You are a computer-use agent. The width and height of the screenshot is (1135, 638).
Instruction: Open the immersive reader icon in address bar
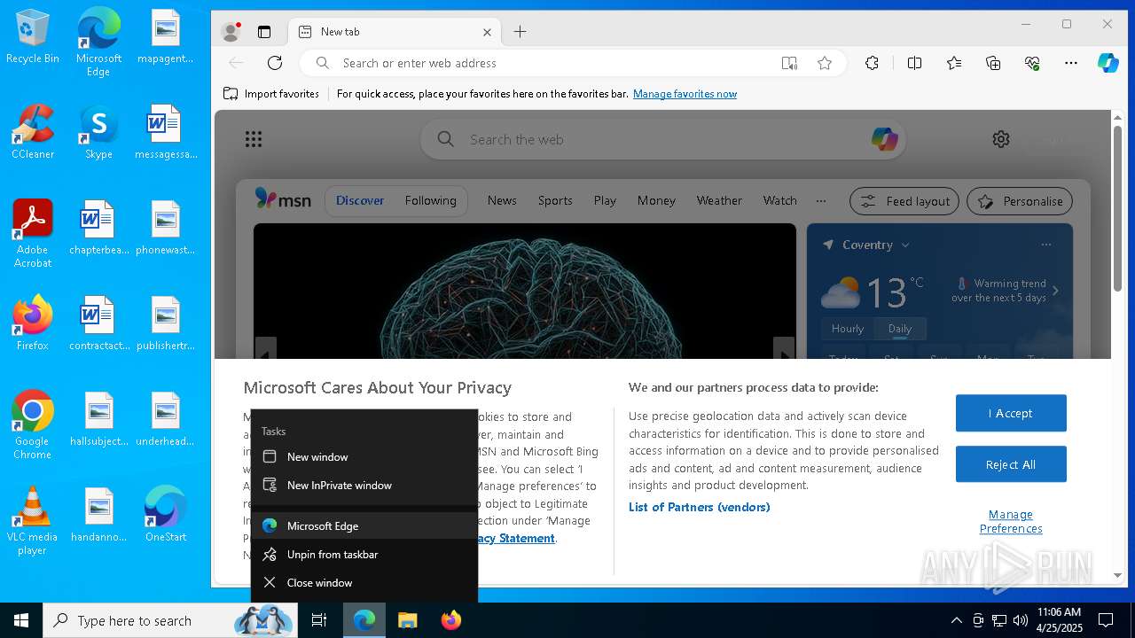[789, 63]
